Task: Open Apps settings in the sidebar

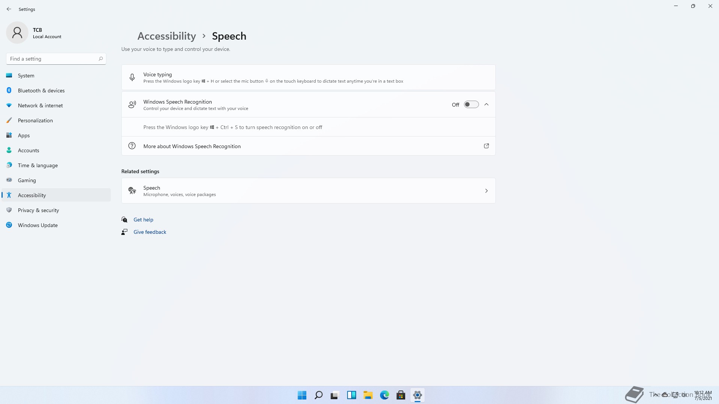Action: tap(56, 135)
